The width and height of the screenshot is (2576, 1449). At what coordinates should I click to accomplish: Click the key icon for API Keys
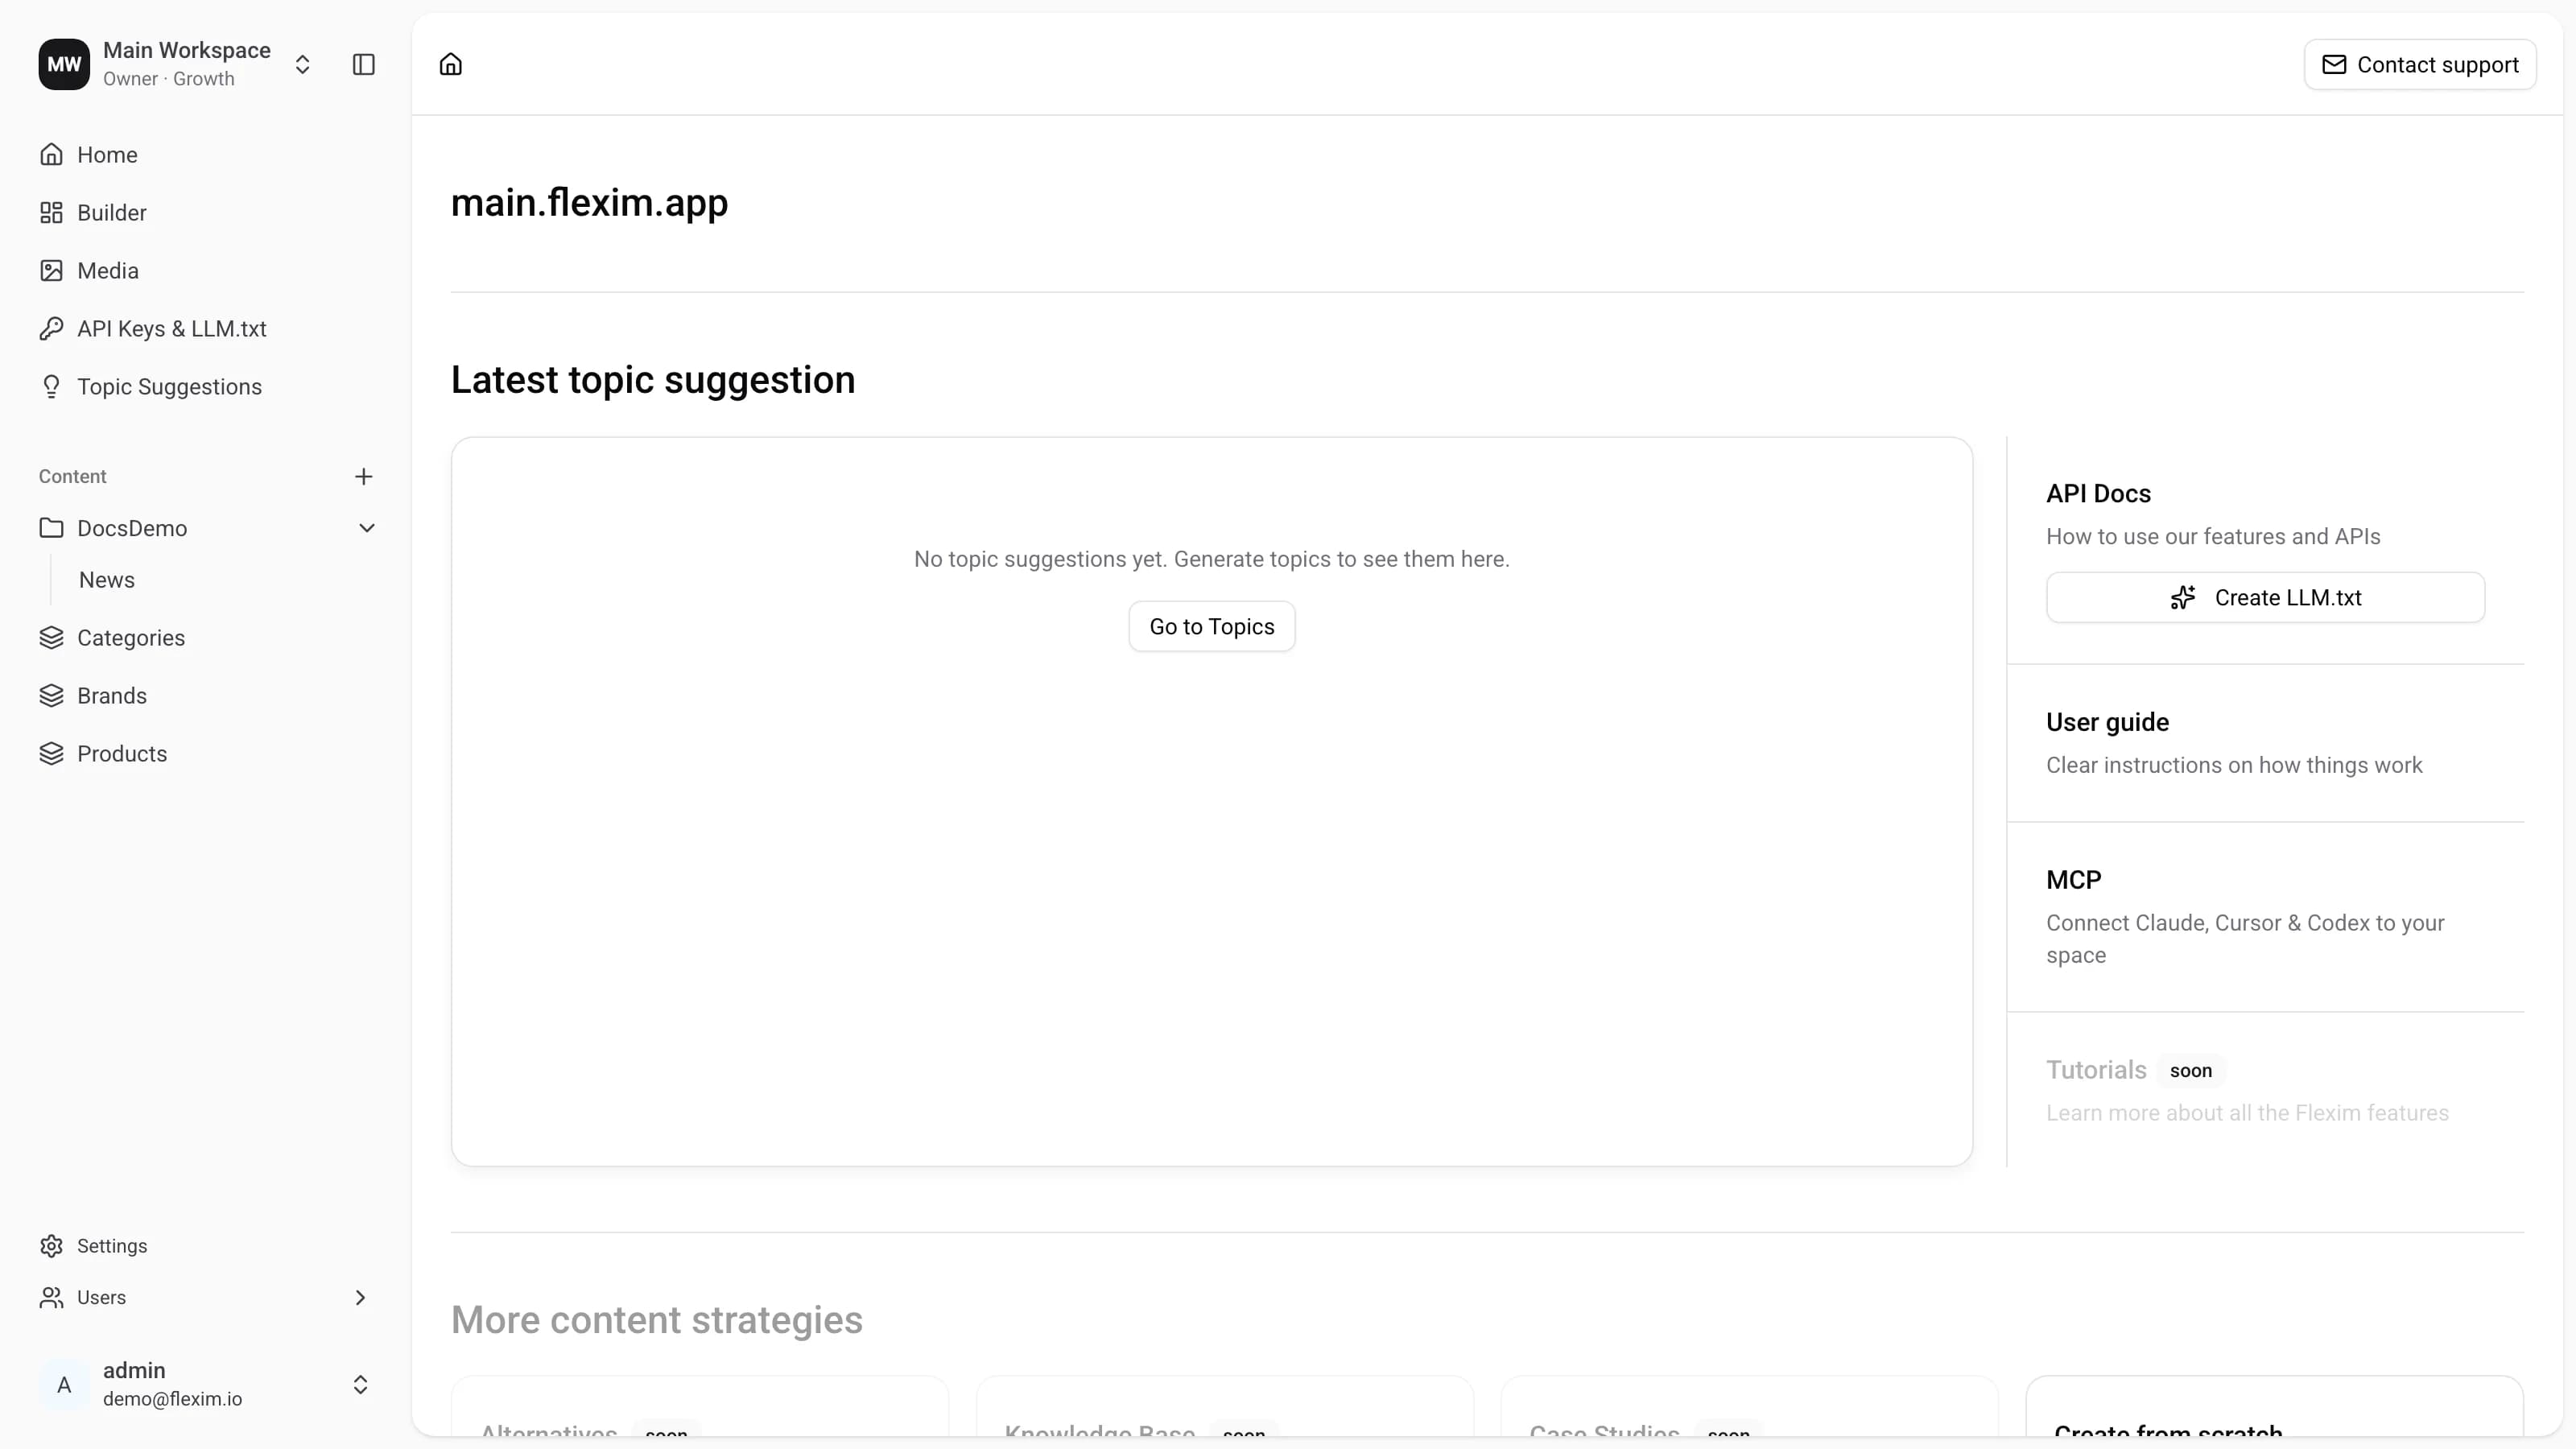tap(51, 329)
